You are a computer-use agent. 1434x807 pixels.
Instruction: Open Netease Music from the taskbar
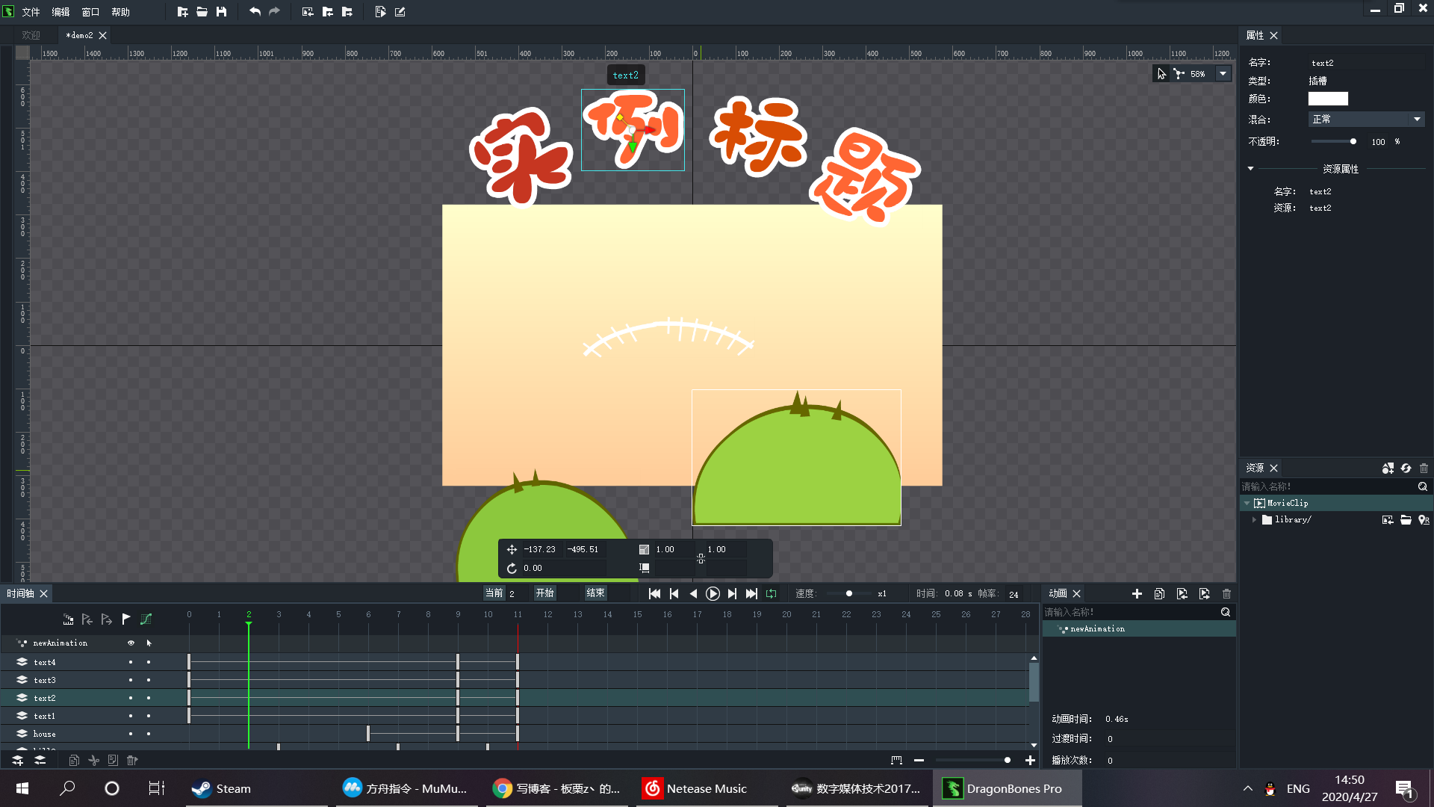(695, 788)
